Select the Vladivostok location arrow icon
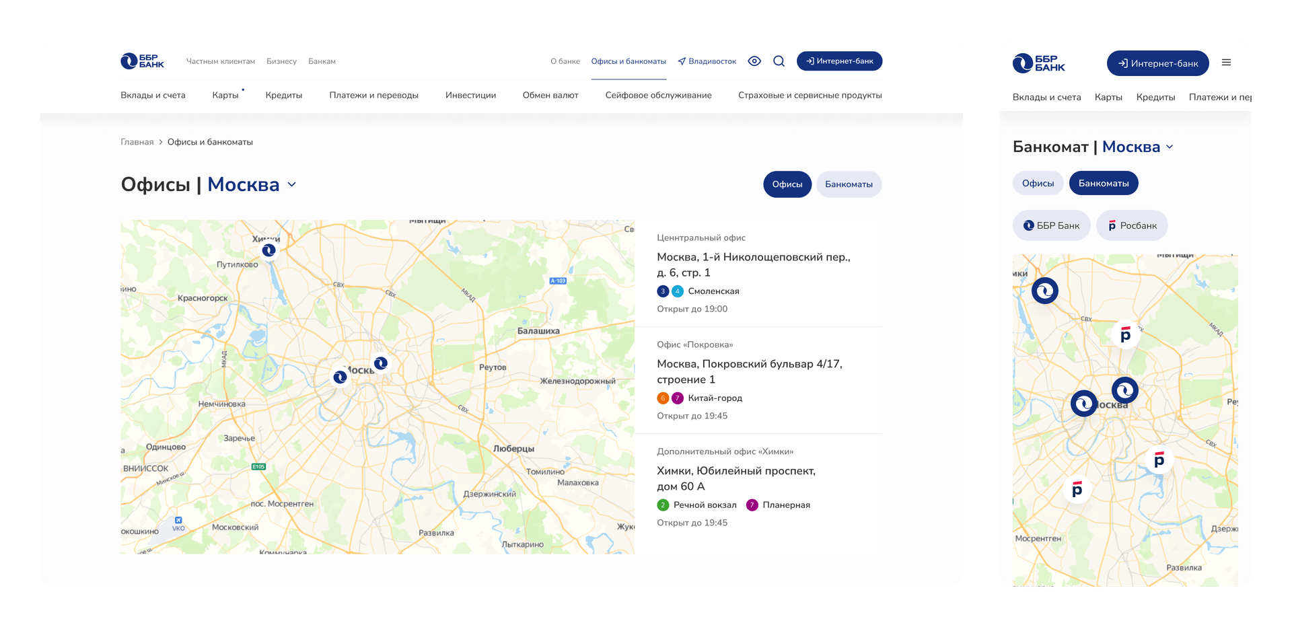Screen dimensions: 1292x627 pyautogui.click(x=682, y=61)
